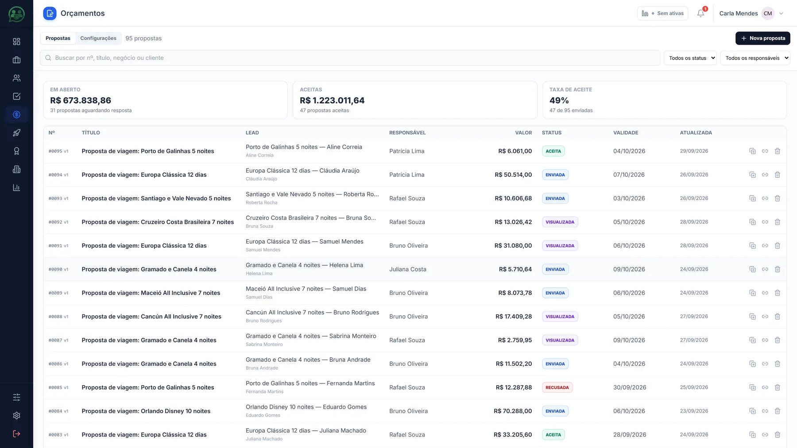Open proposal titled Orlando Disney 10 noites
Image resolution: width=797 pixels, height=448 pixels.
point(146,411)
